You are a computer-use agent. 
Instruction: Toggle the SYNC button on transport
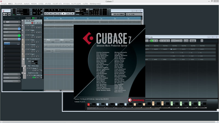(77, 14)
